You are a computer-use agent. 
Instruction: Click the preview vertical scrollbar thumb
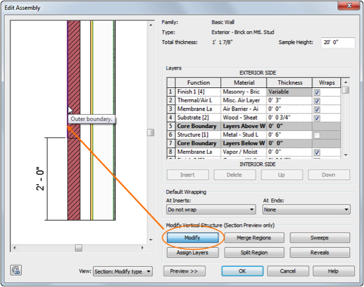[x=151, y=133]
